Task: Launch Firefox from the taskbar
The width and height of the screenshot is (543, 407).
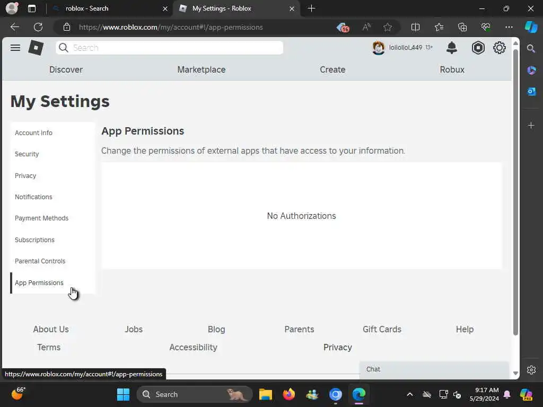Action: point(289,394)
